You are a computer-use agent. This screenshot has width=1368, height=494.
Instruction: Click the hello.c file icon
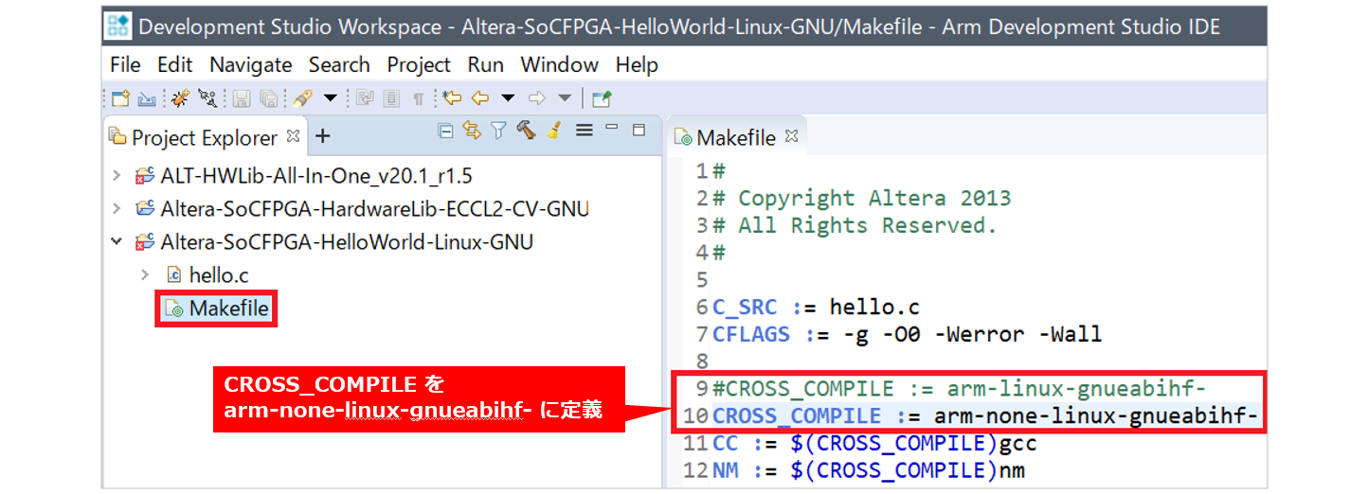173,275
